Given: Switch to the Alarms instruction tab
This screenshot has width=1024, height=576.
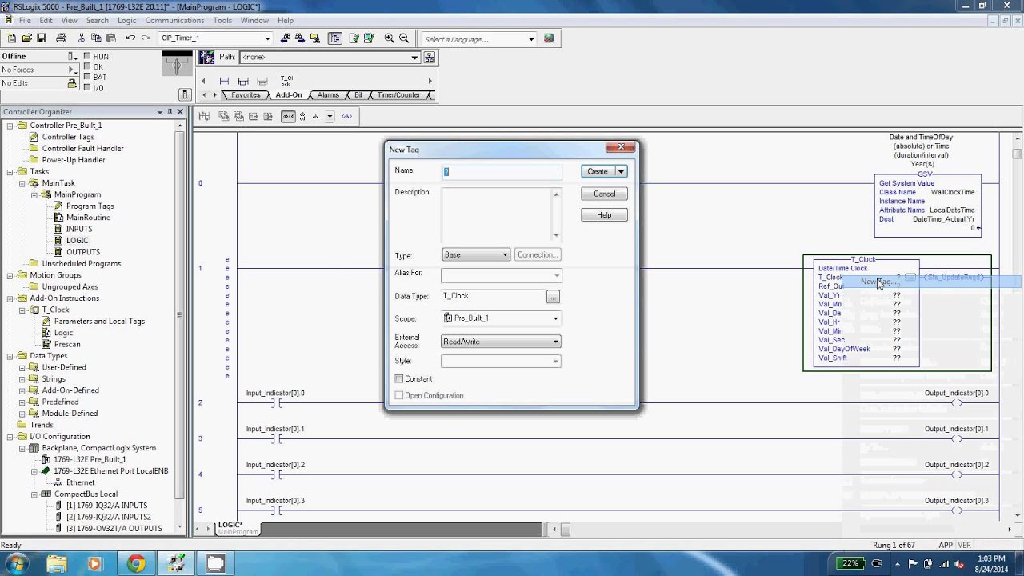Looking at the screenshot, I should 328,95.
